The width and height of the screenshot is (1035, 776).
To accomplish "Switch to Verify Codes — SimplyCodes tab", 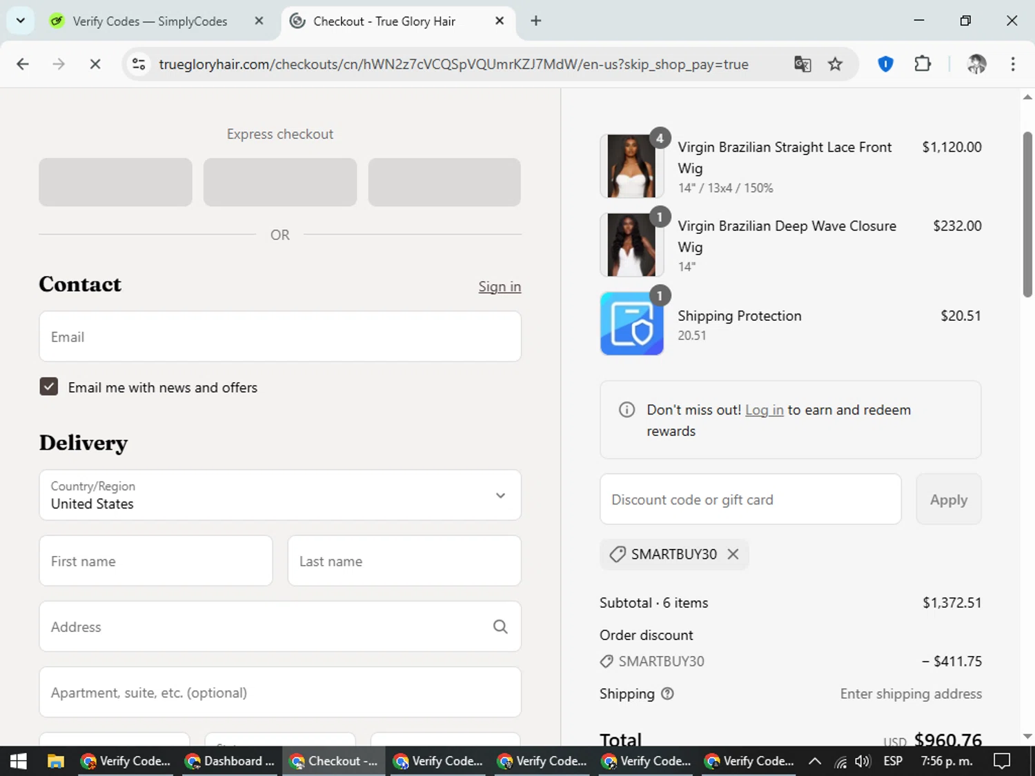I will pyautogui.click(x=150, y=21).
